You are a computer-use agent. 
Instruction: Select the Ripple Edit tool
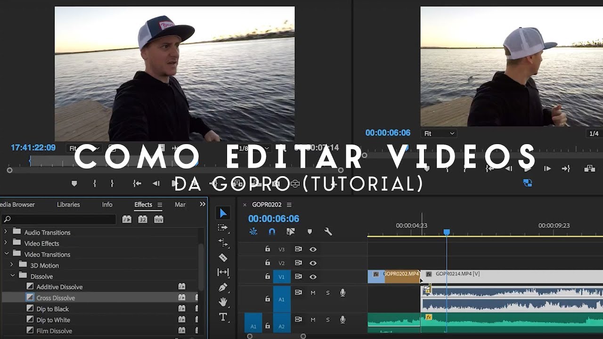pos(223,243)
